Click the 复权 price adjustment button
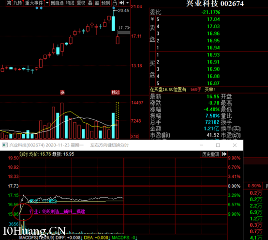Image resolution: width=268 pixels, height=240 pixels. click(x=81, y=3)
